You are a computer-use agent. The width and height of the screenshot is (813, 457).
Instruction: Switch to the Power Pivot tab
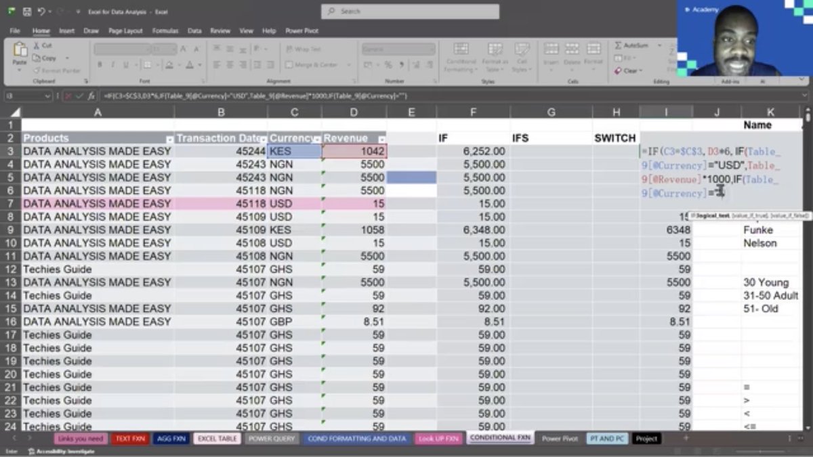point(302,30)
